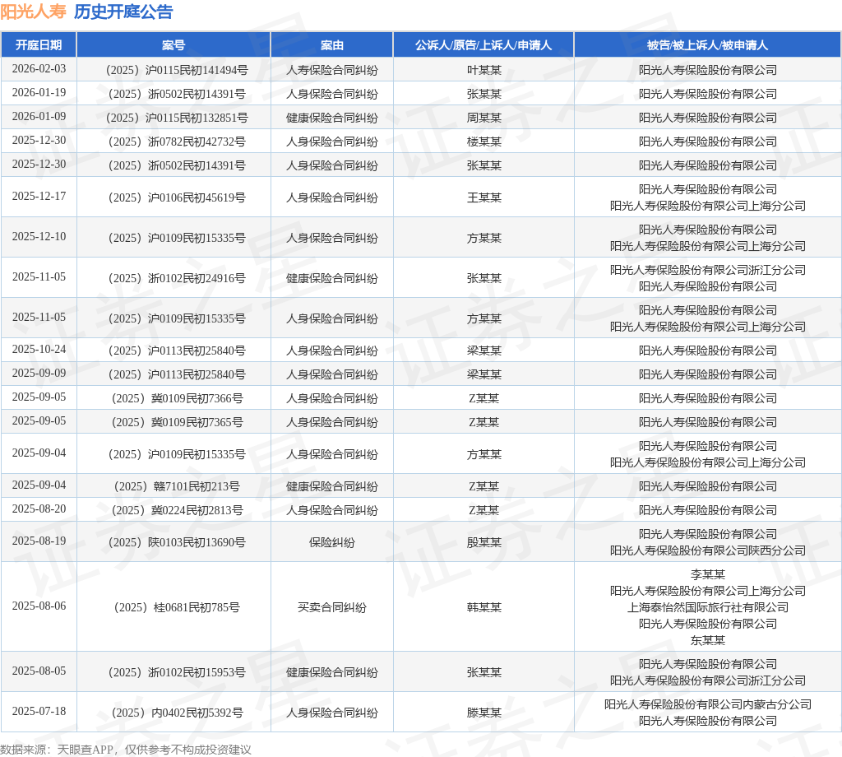The image size is (842, 757).
Task: Click plaintiff 叶某某 in the table
Action: [483, 70]
